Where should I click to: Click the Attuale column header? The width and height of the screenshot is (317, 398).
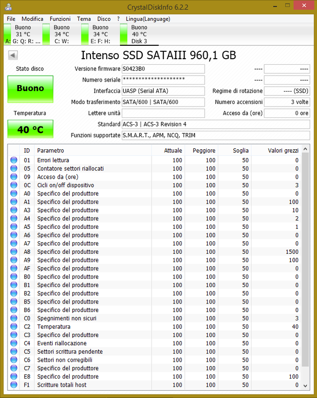coord(168,151)
